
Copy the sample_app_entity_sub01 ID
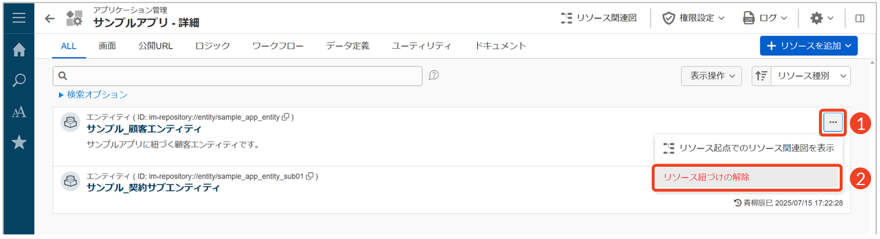point(310,176)
